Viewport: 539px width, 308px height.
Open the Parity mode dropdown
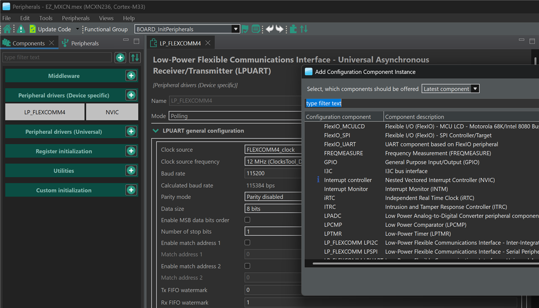point(273,197)
